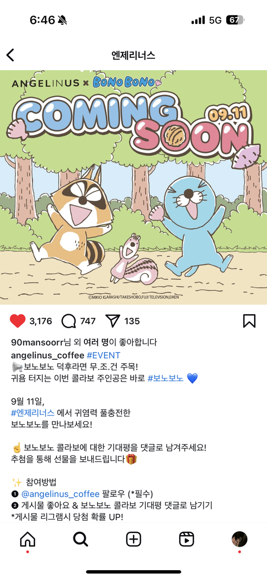Open the Search tab magnifier icon
Image resolution: width=267 pixels, height=579 pixels.
point(81,539)
